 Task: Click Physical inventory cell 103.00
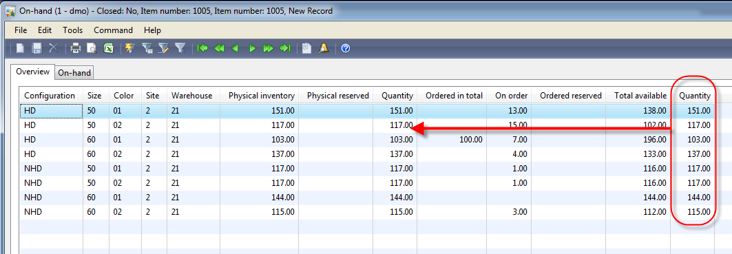tap(260, 140)
